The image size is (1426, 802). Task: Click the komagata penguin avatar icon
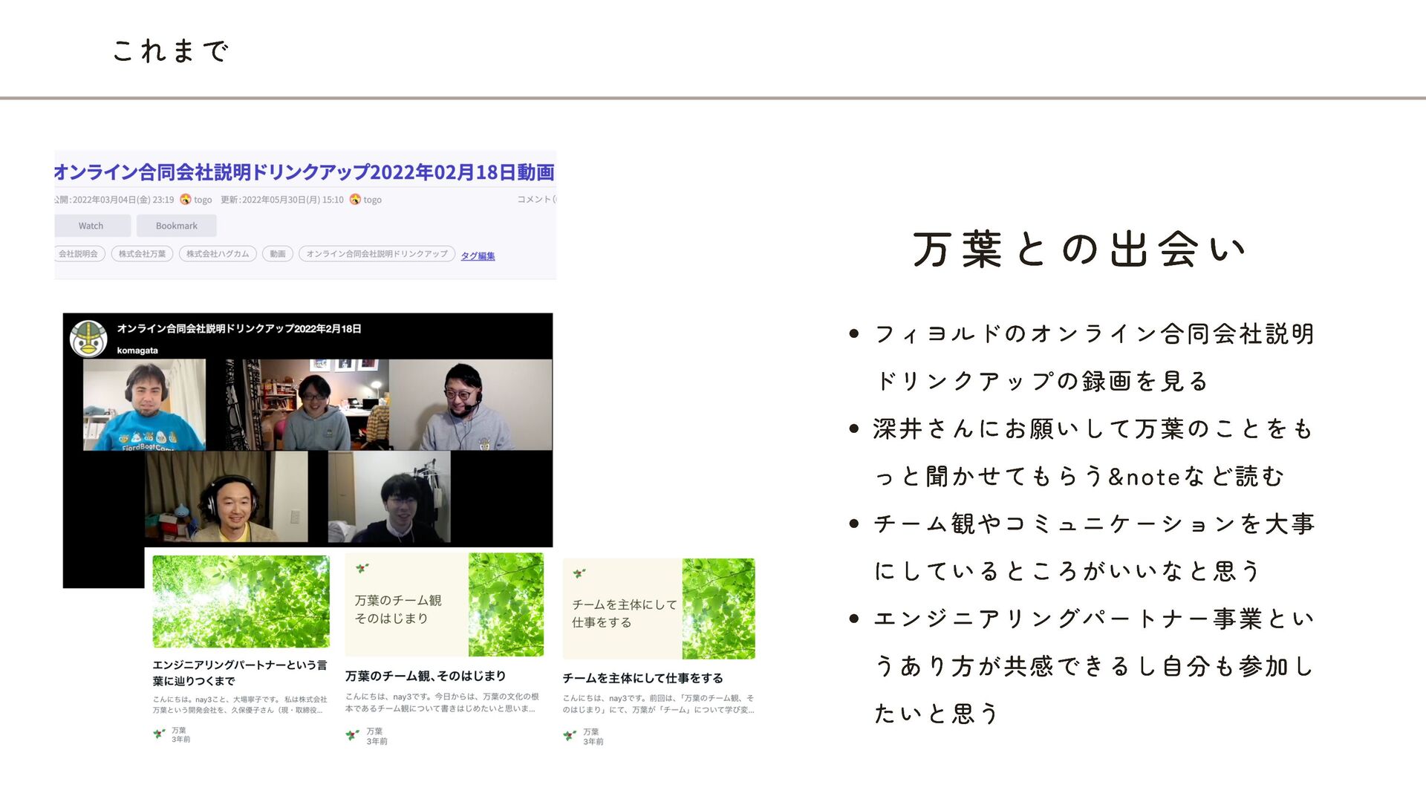click(x=88, y=339)
